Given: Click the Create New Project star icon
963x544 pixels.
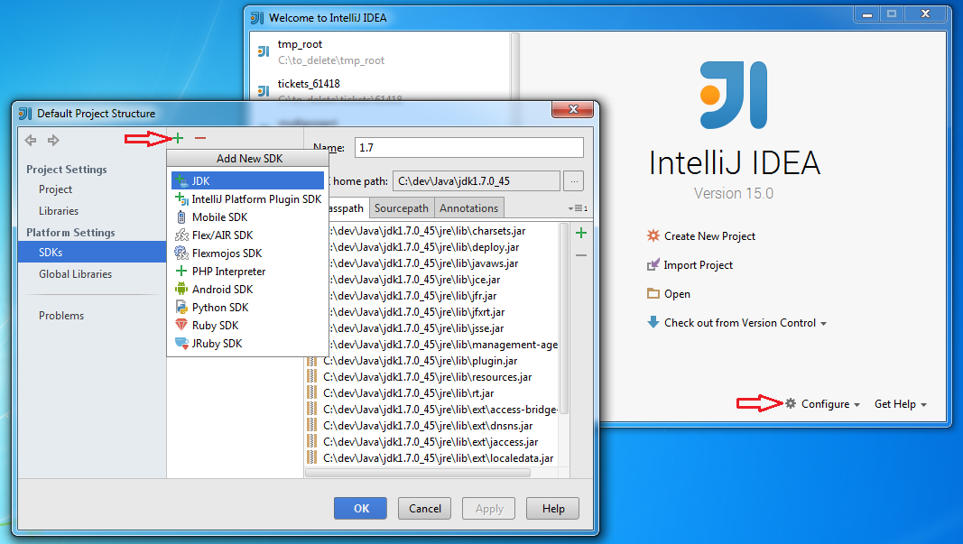Looking at the screenshot, I should (x=653, y=235).
